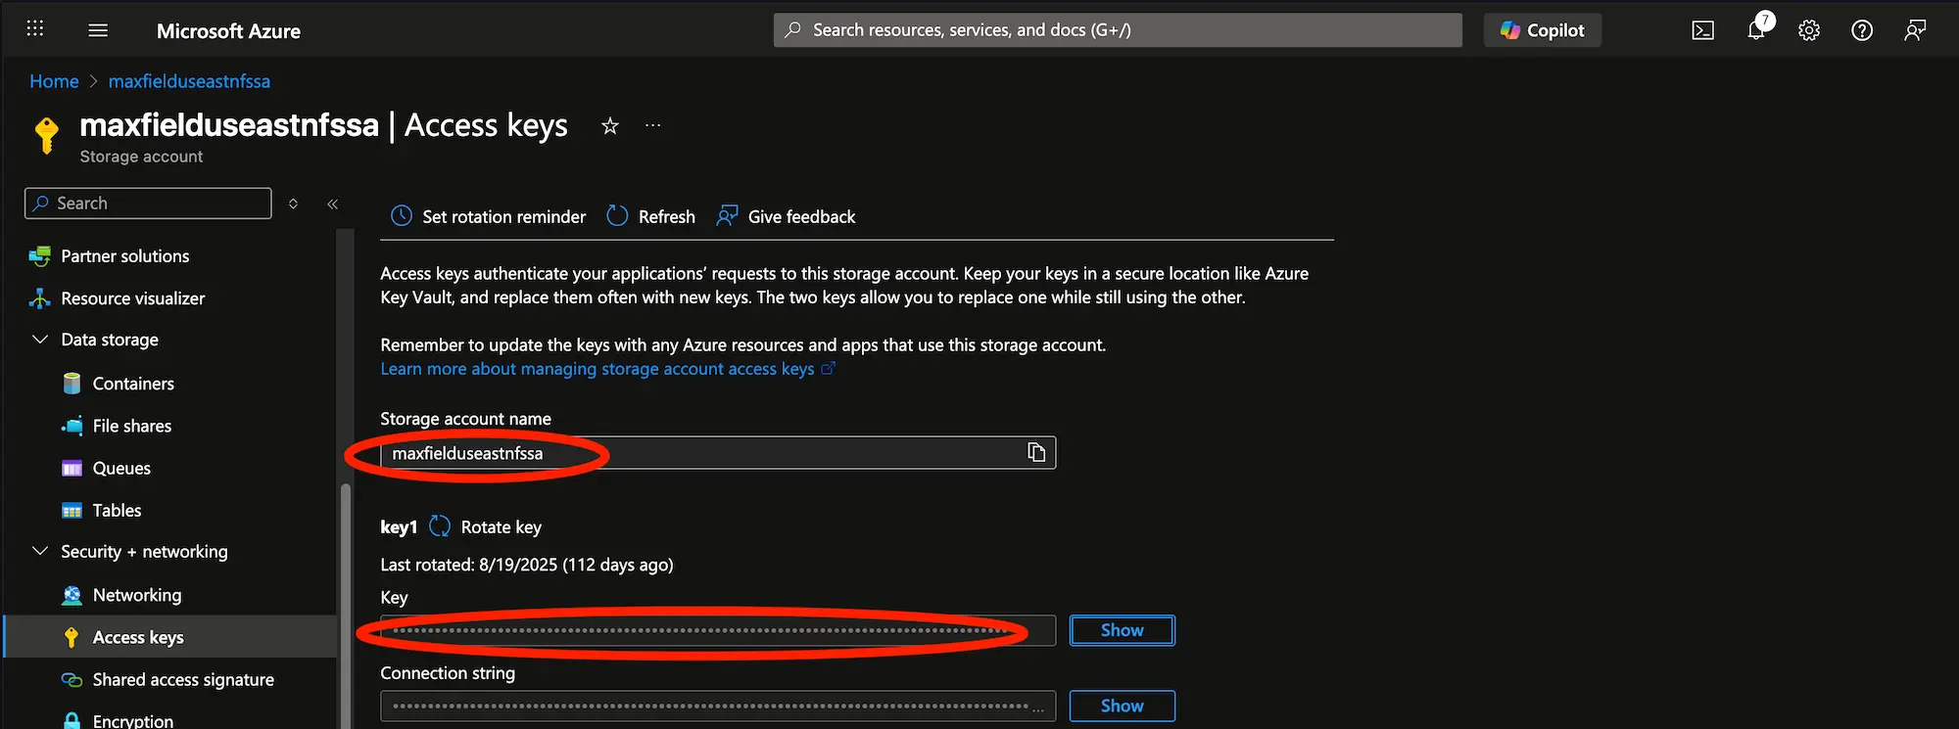Screen dimensions: 1959x729
Task: Open the Cloud Shell terminal icon
Action: pyautogui.click(x=1702, y=30)
